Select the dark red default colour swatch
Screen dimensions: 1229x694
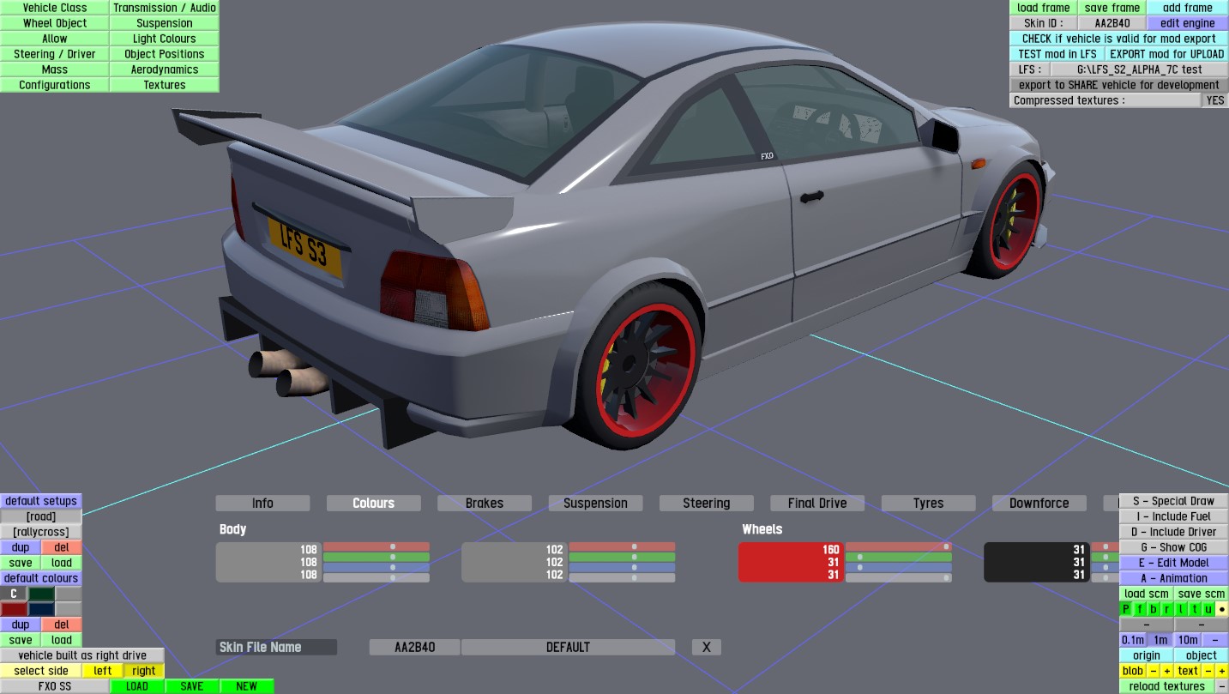point(14,609)
